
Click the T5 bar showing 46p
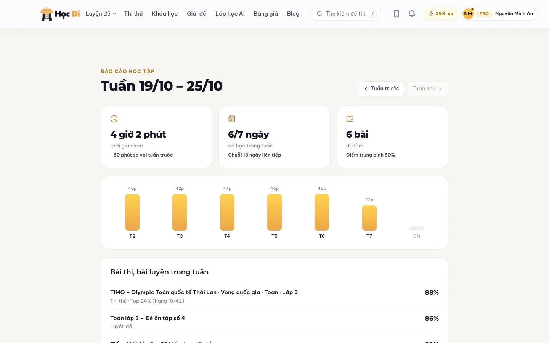[x=274, y=212]
